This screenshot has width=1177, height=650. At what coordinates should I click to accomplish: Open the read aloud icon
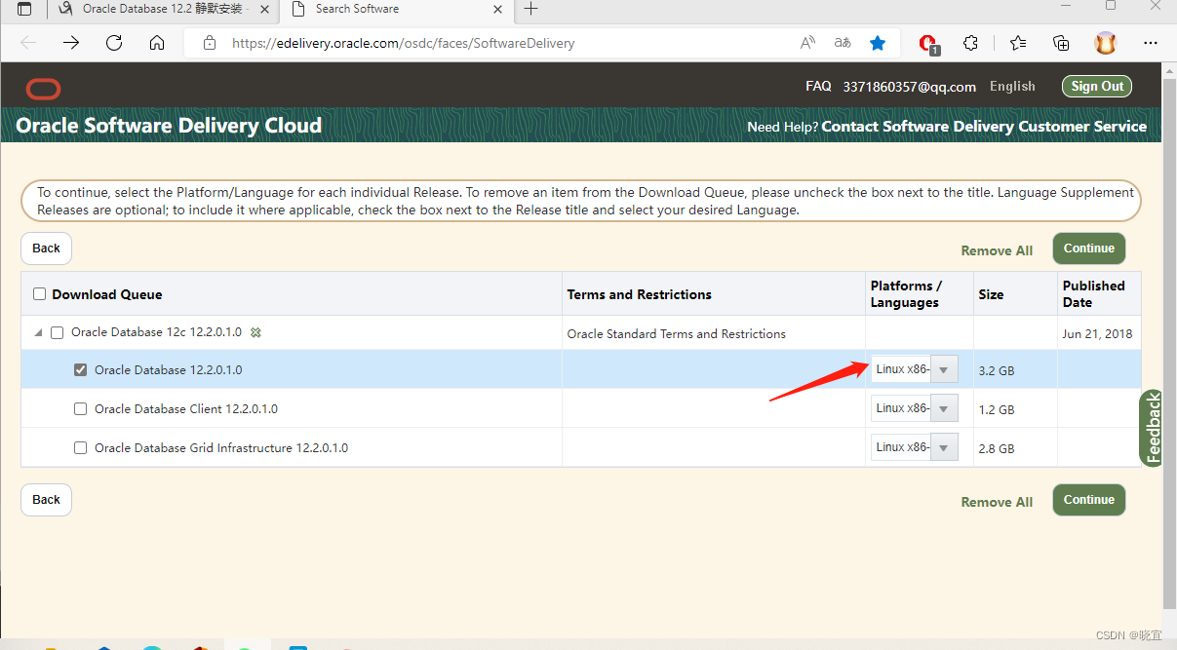click(x=807, y=43)
